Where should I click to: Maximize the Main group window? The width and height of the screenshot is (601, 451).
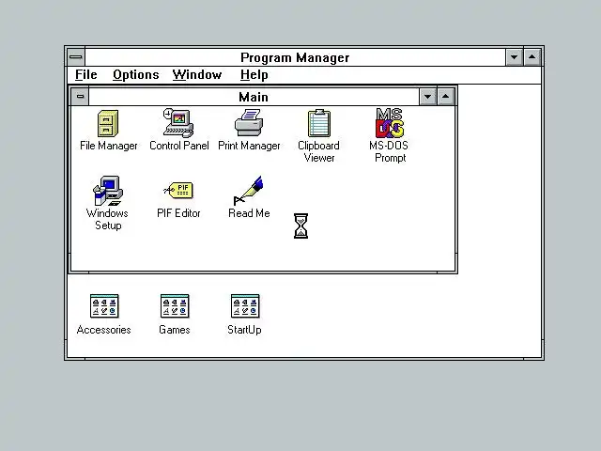446,97
